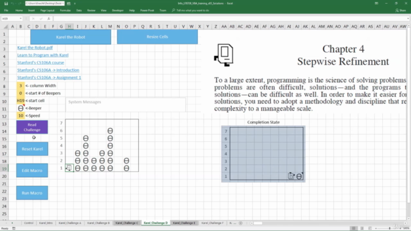Open the Data ribbon tab

(79, 10)
